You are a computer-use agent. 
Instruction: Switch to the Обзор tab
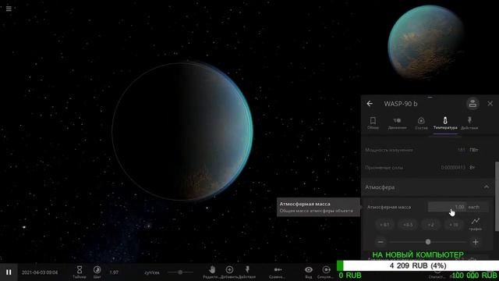pos(373,123)
